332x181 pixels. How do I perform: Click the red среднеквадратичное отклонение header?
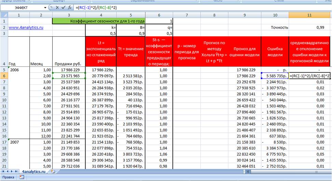(x=309, y=52)
